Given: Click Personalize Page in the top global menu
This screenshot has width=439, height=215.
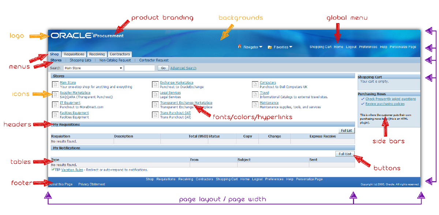Looking at the screenshot, I should [403, 47].
